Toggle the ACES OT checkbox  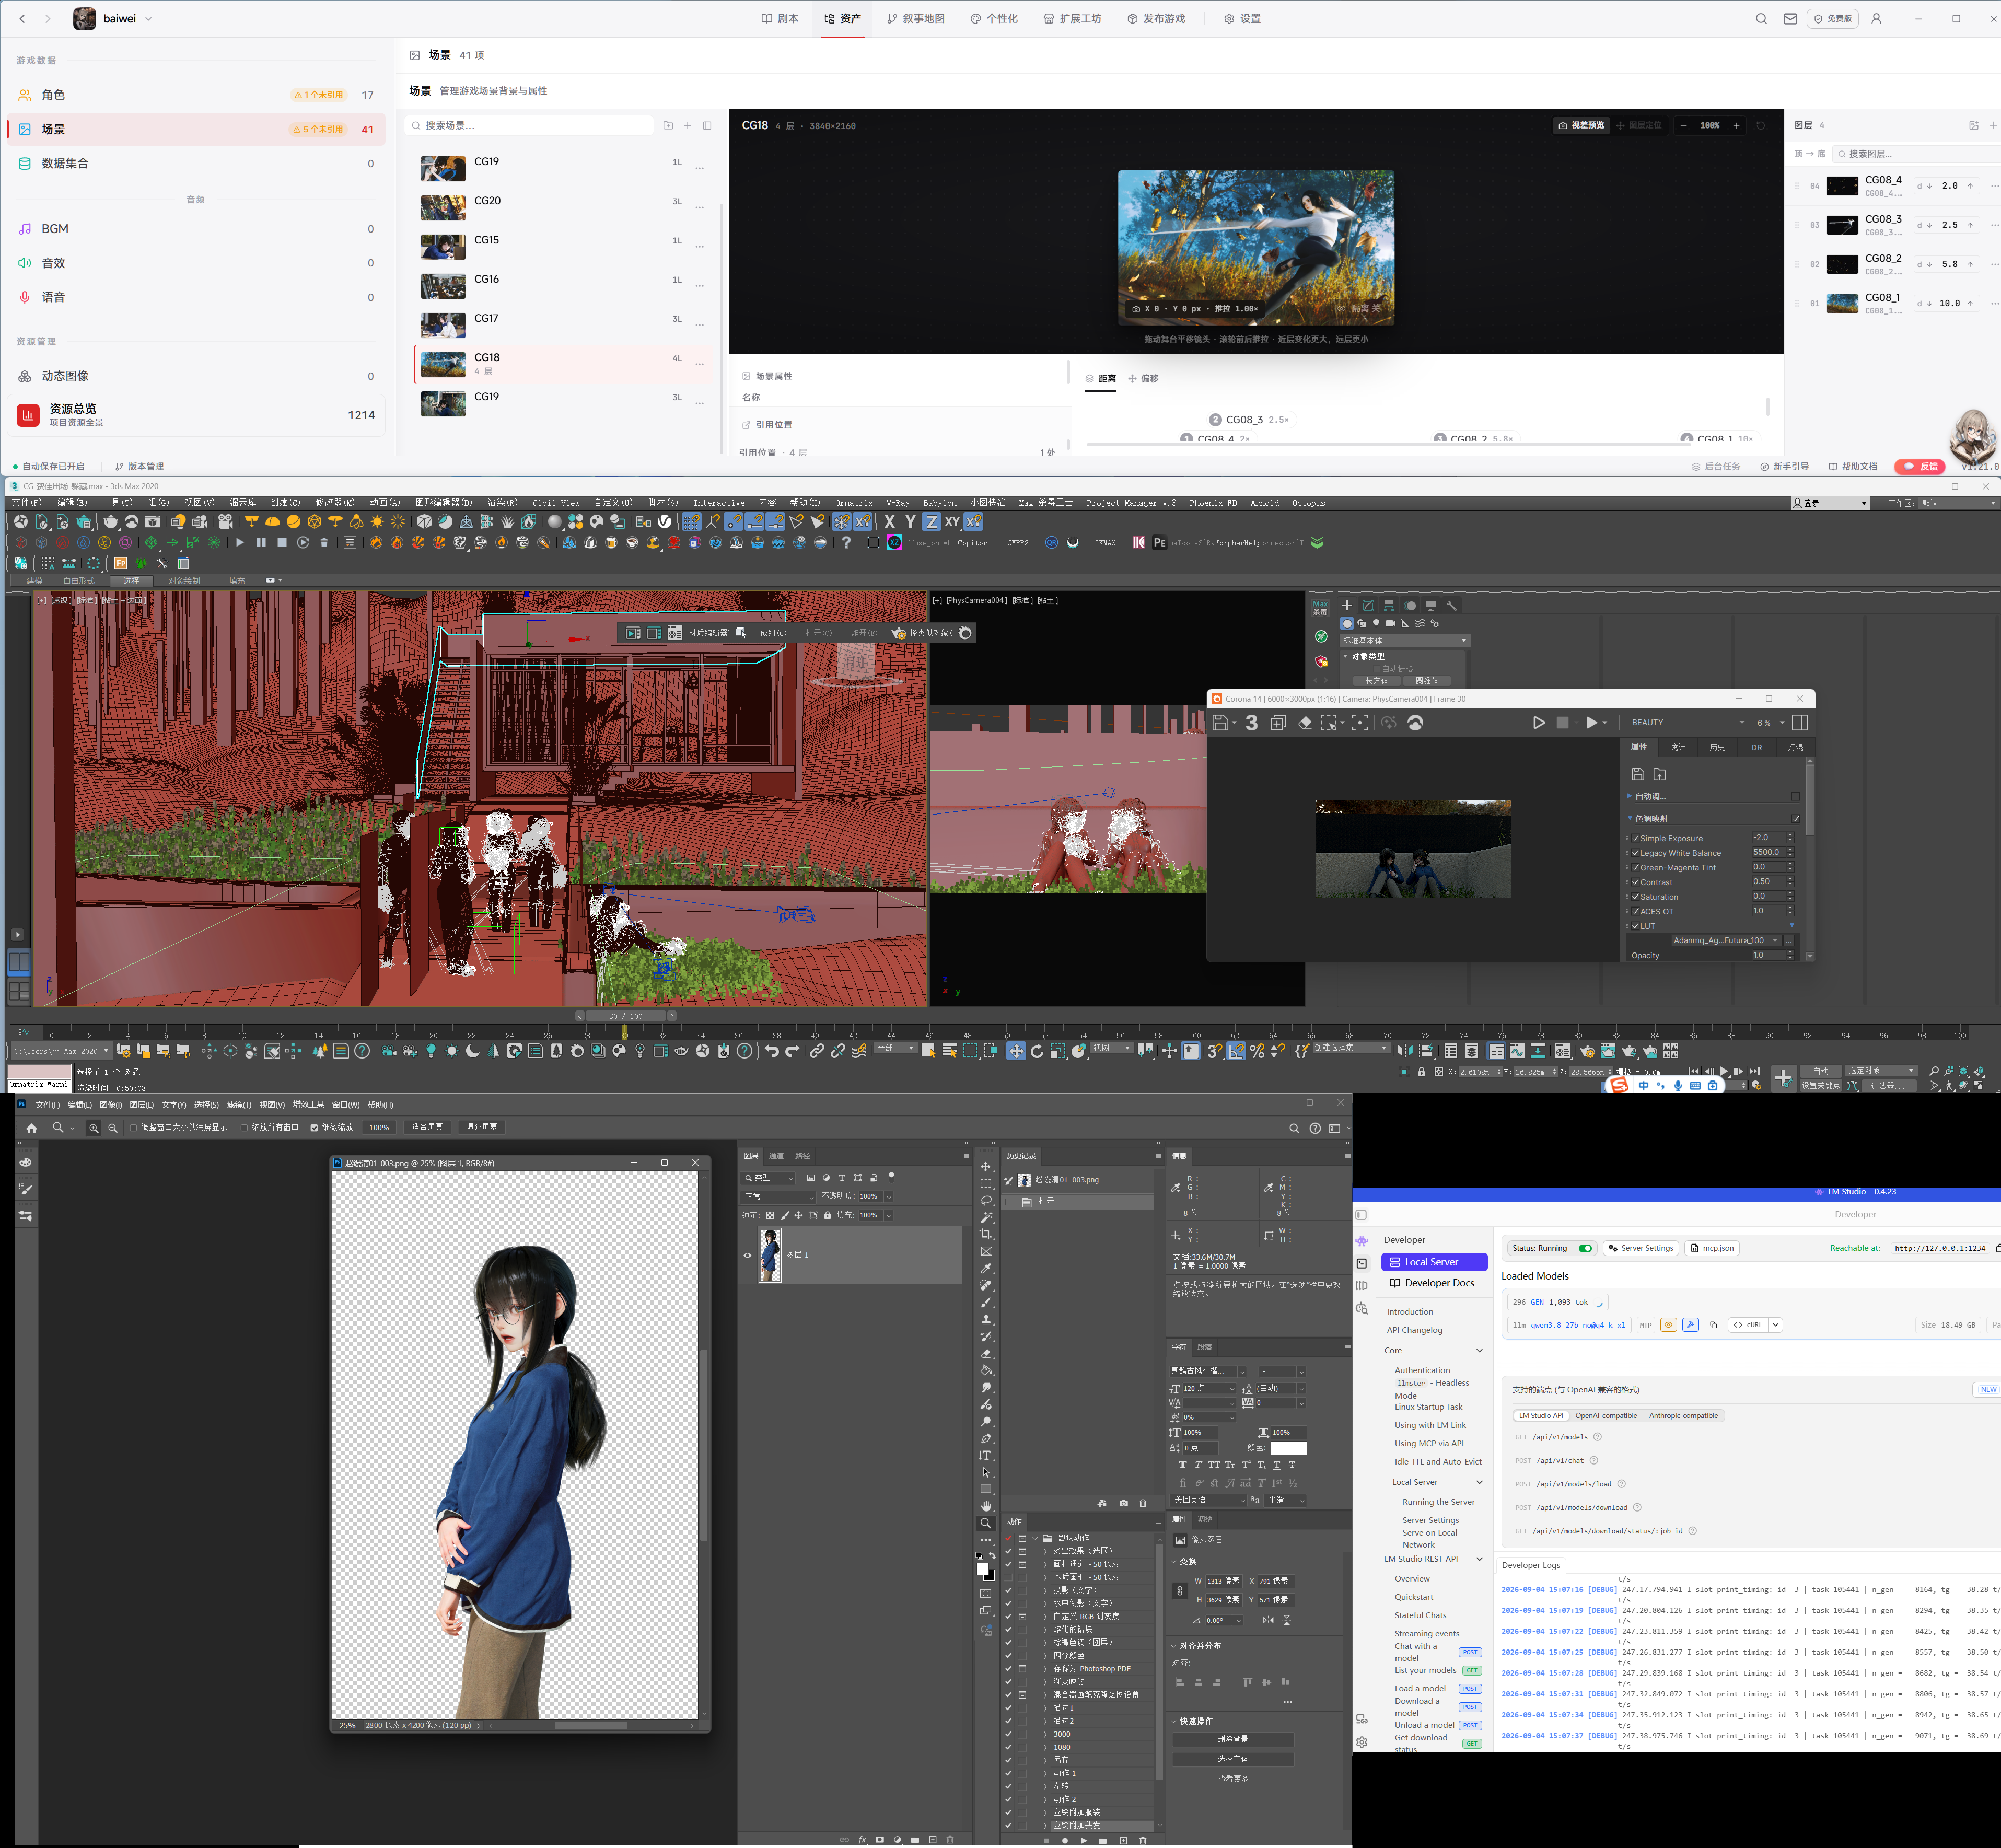(1636, 911)
